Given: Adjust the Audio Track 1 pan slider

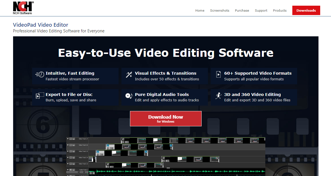Looking at the screenshot, I should [x=84, y=172].
